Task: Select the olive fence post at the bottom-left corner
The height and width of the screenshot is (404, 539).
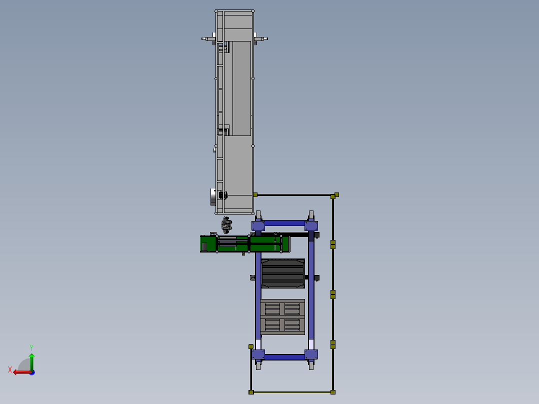Action: tap(251, 392)
